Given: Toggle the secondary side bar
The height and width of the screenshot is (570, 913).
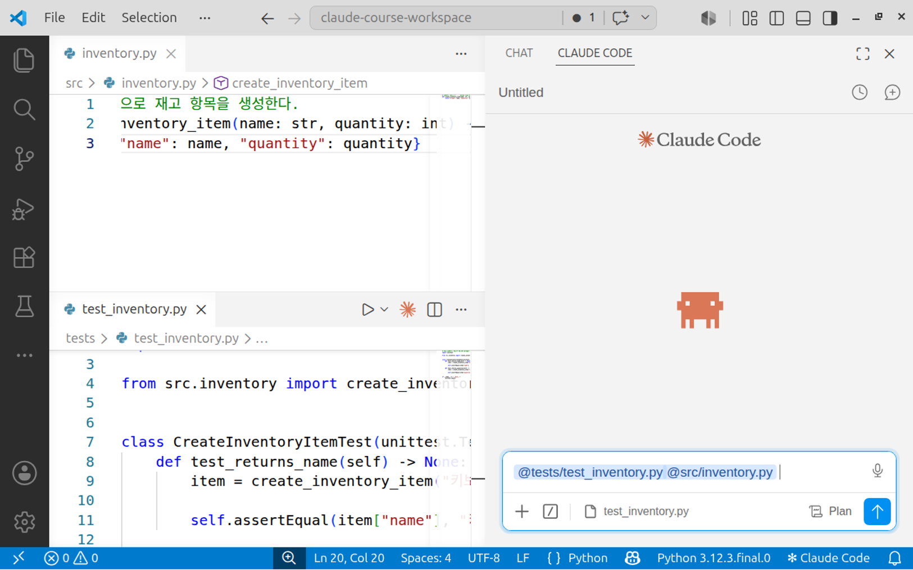Looking at the screenshot, I should coord(830,18).
